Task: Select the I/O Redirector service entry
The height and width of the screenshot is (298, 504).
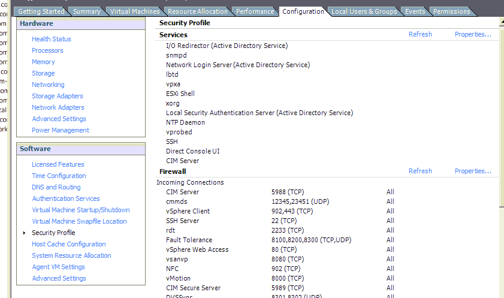Action: click(x=227, y=46)
